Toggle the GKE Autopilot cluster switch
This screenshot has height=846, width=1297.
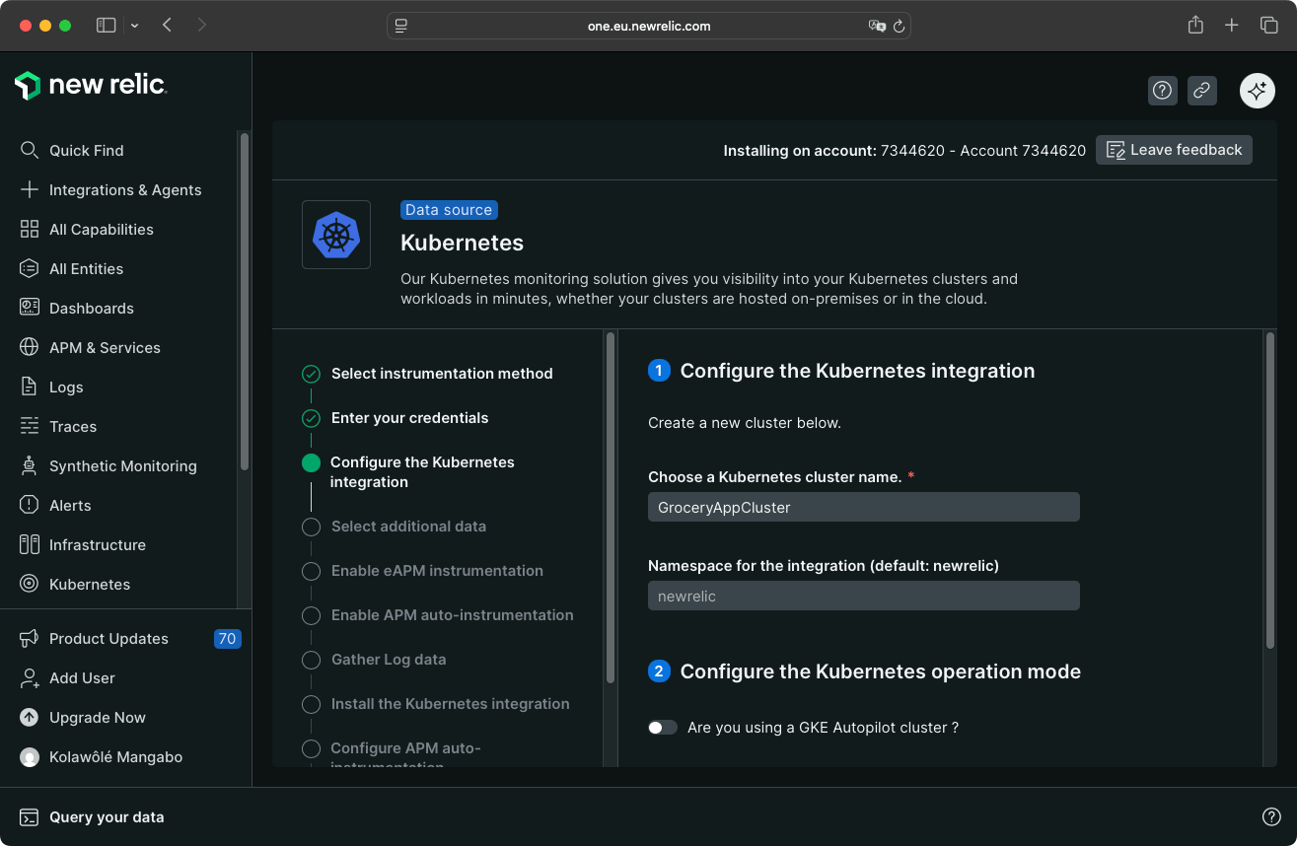[663, 727]
